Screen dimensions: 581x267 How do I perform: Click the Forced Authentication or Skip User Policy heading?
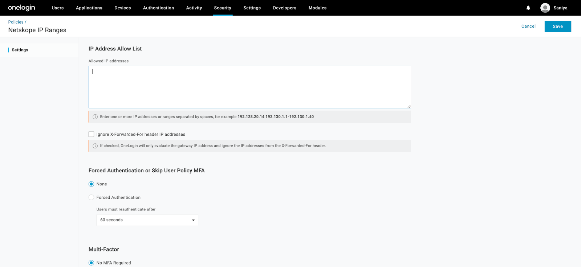147,171
